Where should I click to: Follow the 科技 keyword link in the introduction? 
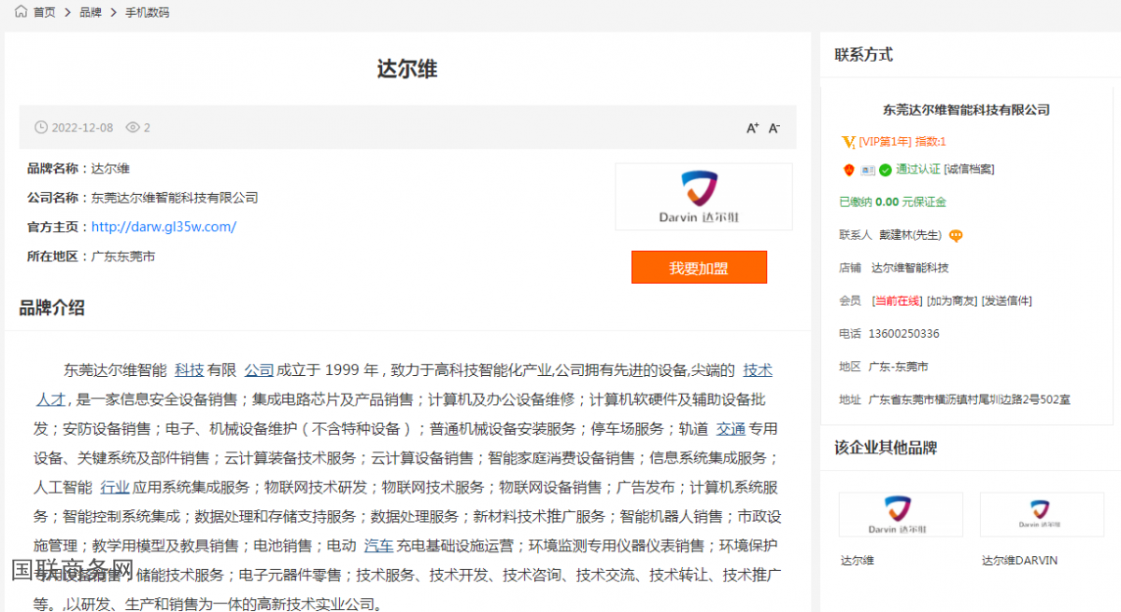[189, 370]
